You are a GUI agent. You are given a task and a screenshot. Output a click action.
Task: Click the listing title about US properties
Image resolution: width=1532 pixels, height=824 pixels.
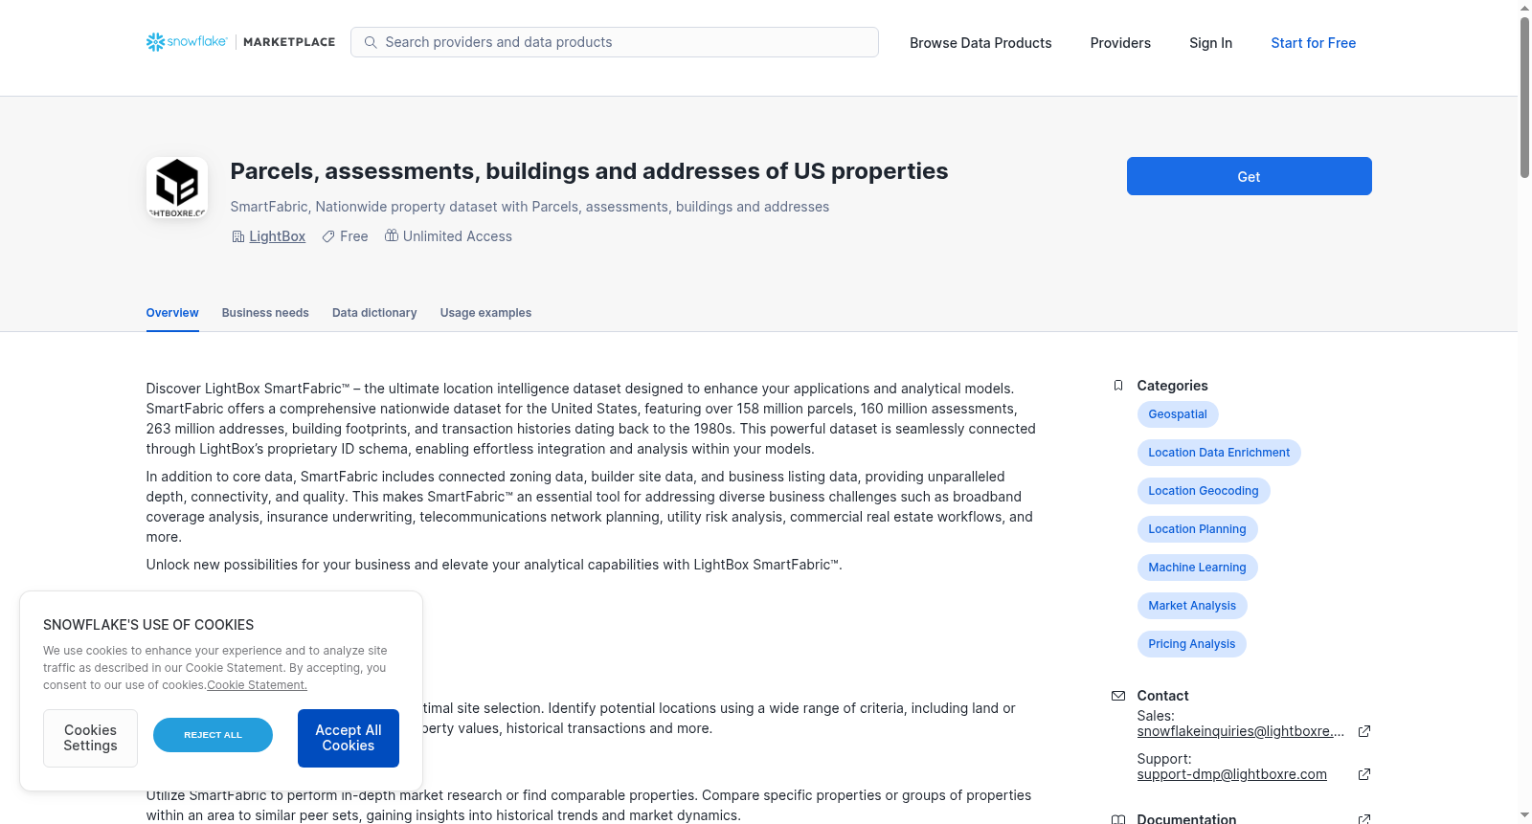click(x=589, y=171)
